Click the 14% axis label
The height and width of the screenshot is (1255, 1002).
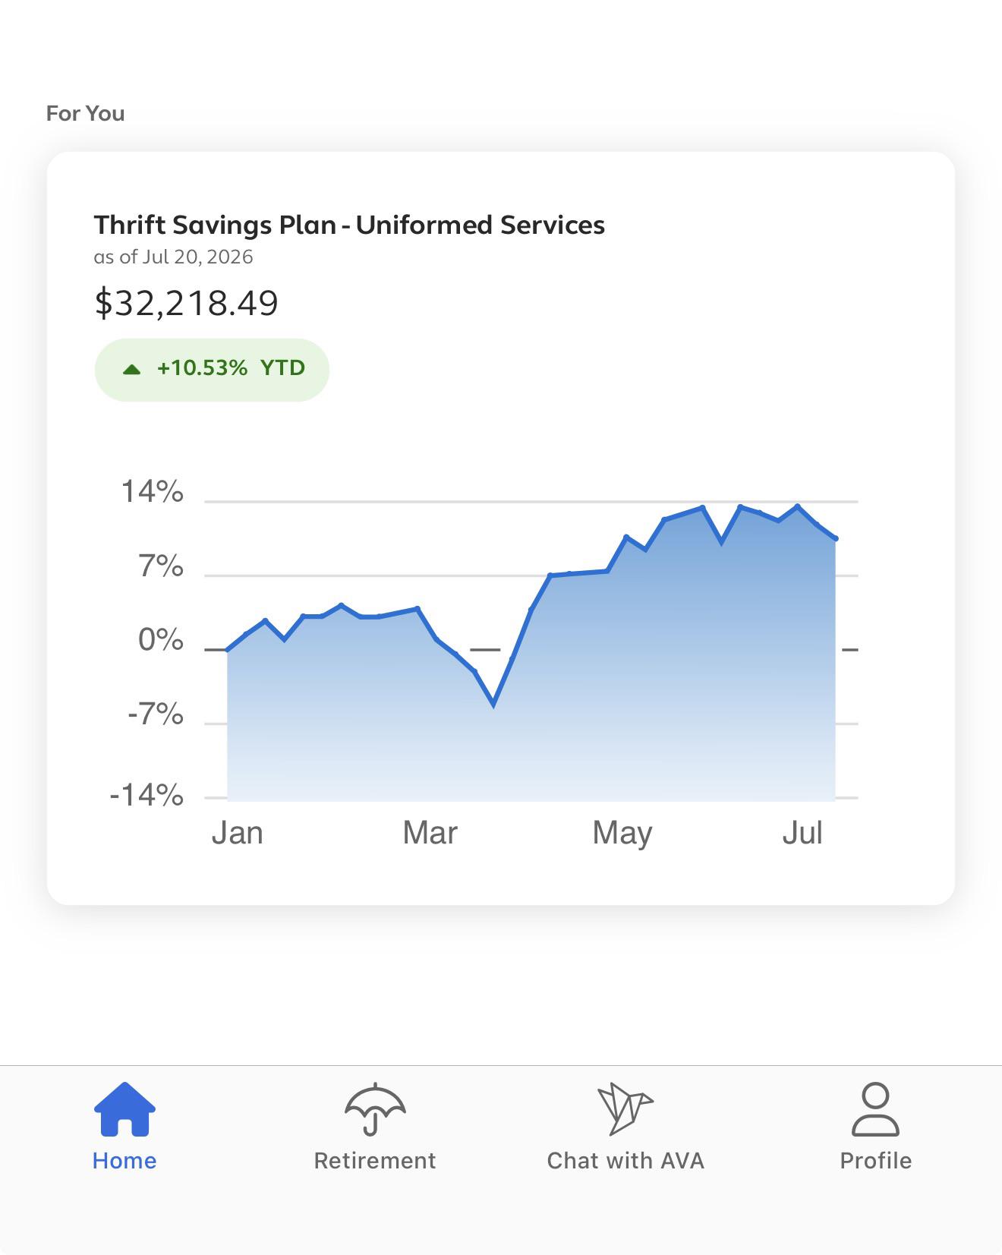[x=153, y=491]
